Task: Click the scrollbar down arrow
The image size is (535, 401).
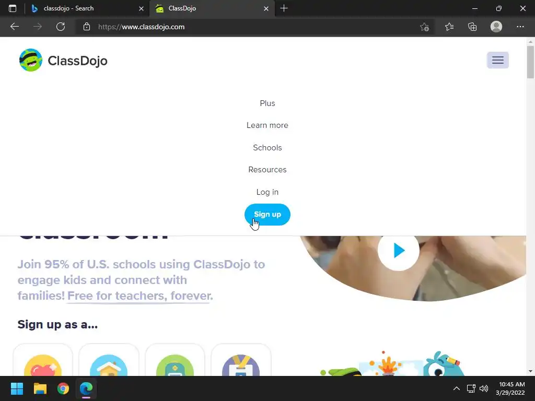Action: pos(530,371)
